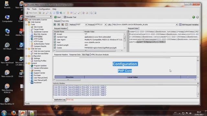
Task: Open the File menu
Action: click(x=28, y=9)
